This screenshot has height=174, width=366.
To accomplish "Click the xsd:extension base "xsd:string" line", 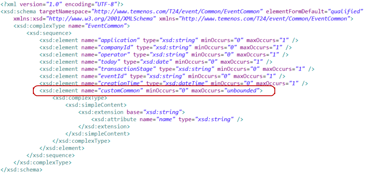I will [x=132, y=112].
